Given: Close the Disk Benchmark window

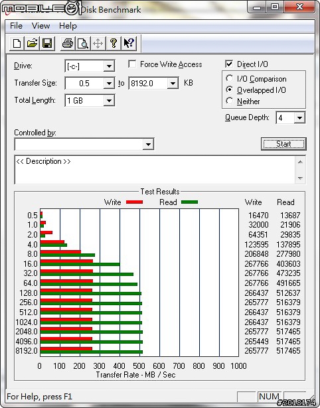Looking at the screenshot, I should click(x=299, y=7).
